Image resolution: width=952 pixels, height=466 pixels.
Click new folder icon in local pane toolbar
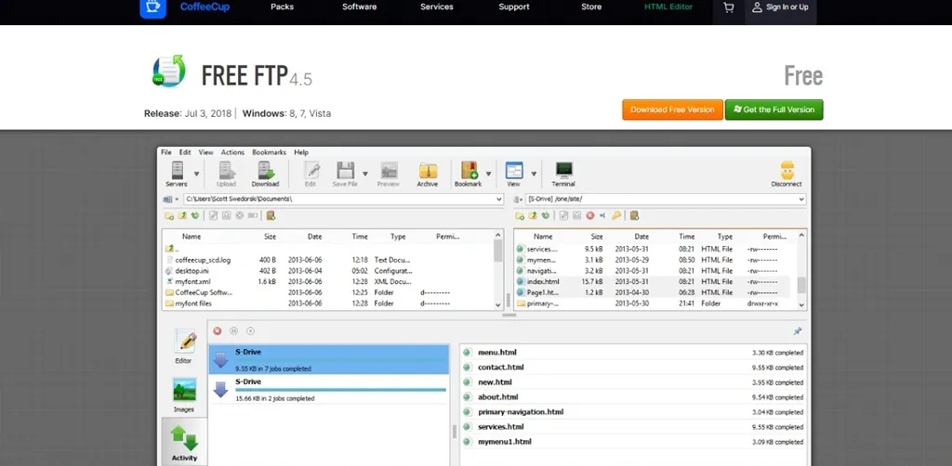pyautogui.click(x=169, y=215)
